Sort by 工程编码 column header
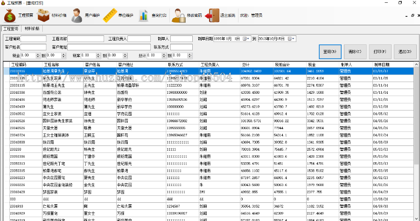420x221 pixels. (26, 64)
